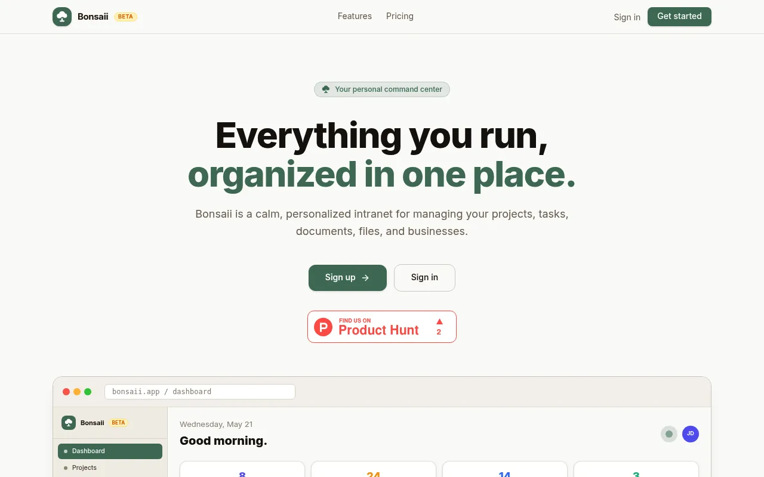Click the Wednesday, May 21 date text

point(216,425)
